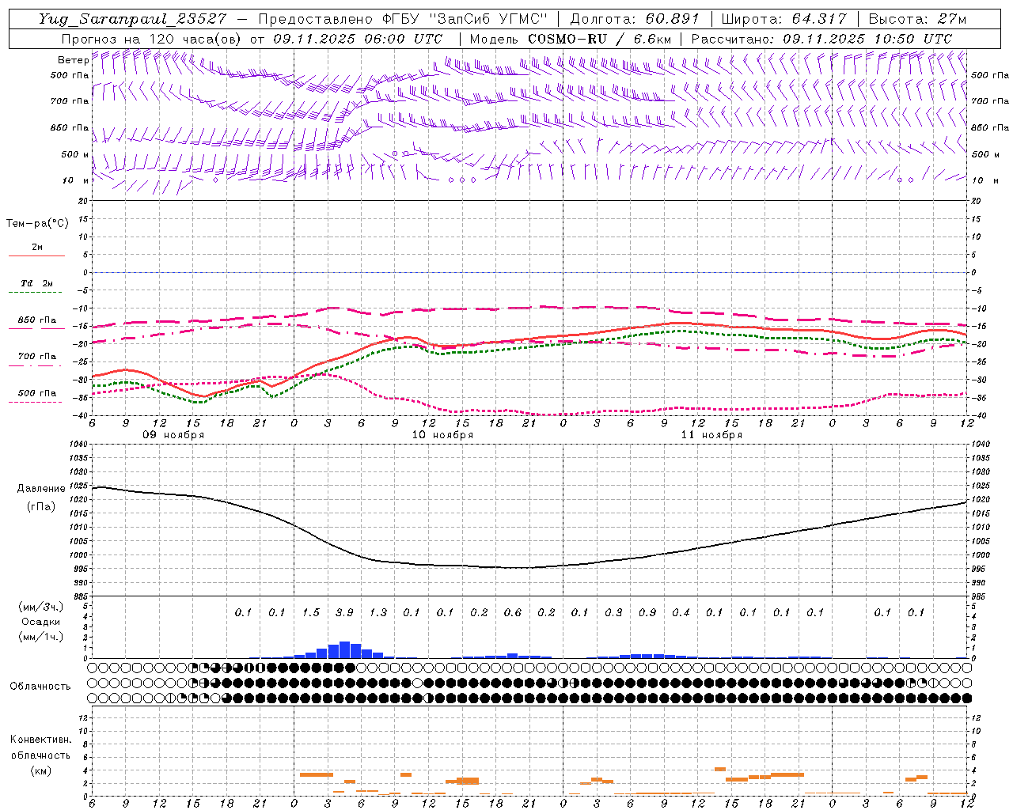Click the (гПа) unit under Давление

pos(41,506)
